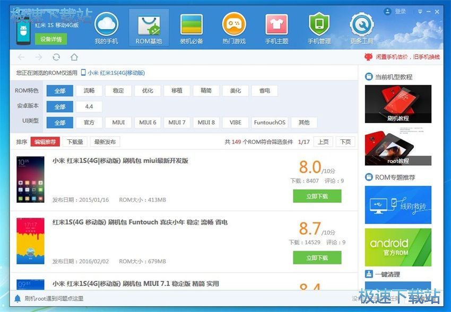
Task: Open 手机主题 shirt icon
Action: click(x=276, y=24)
